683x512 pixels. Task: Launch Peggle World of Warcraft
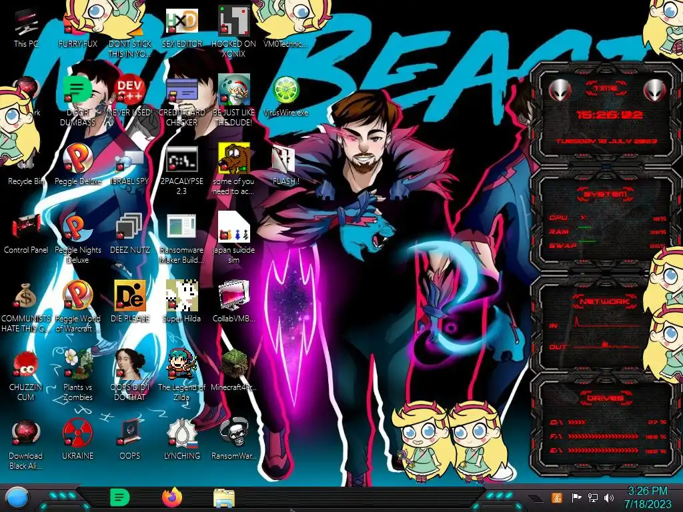point(77,307)
